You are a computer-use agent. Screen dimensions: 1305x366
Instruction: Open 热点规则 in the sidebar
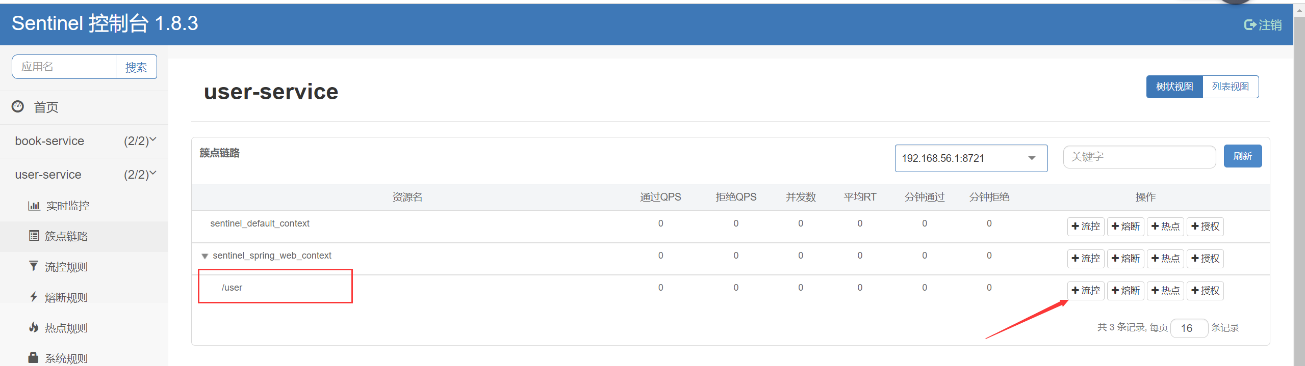pyautogui.click(x=66, y=328)
